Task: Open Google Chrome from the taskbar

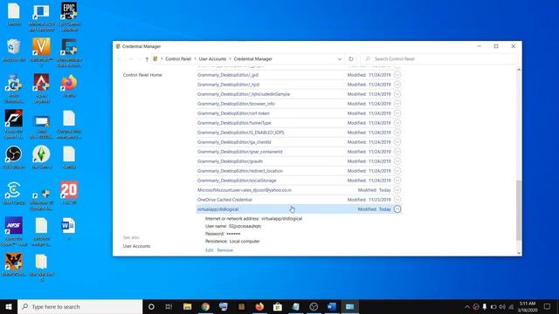Action: [x=205, y=306]
